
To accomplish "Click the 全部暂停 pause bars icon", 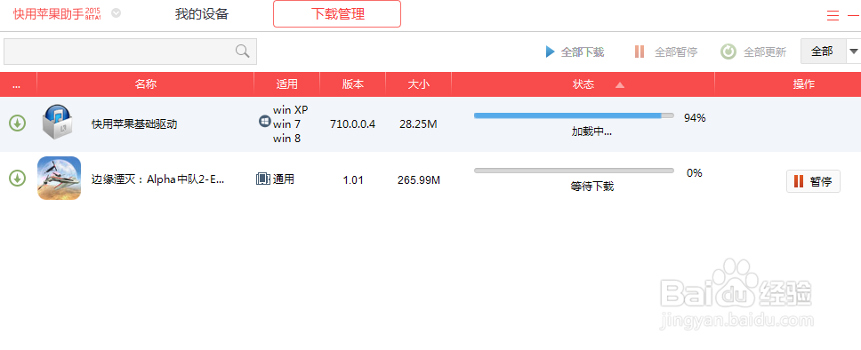I will pos(640,52).
